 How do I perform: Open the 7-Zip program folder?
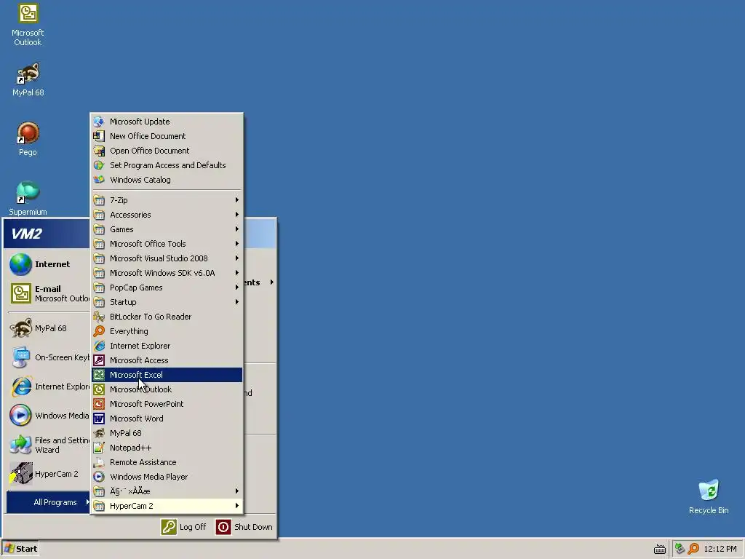click(167, 200)
